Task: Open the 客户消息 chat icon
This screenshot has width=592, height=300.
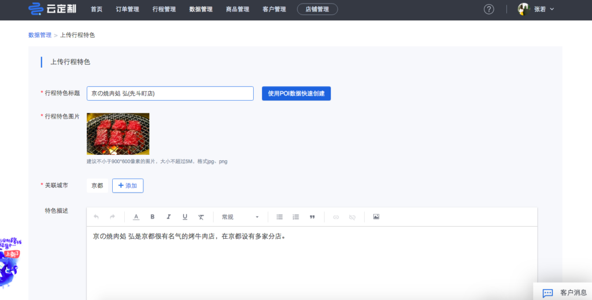Action: pos(547,293)
